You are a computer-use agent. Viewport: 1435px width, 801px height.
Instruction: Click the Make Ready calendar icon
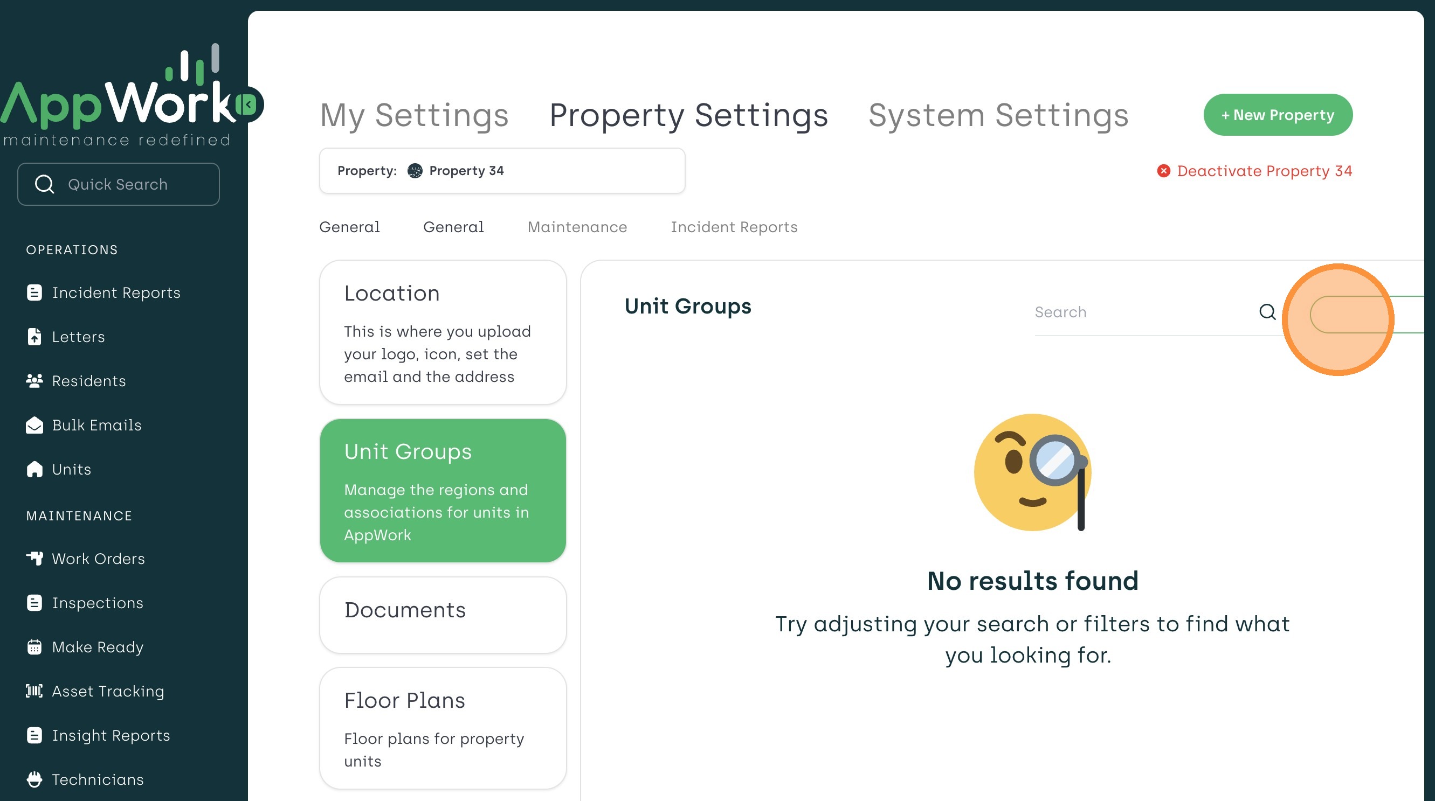(34, 647)
